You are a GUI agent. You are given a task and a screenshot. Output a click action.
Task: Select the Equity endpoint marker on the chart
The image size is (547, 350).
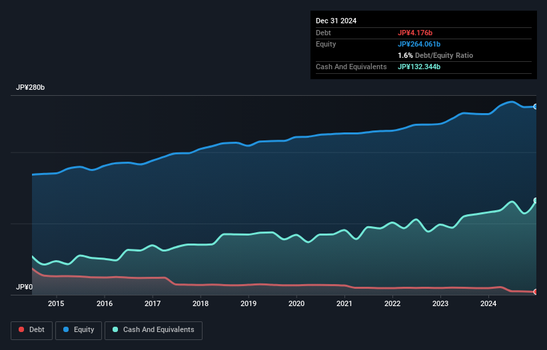[536, 106]
